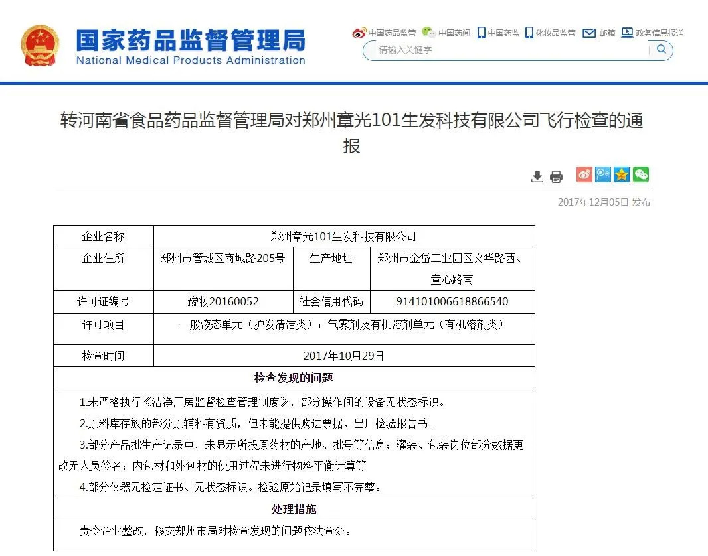Share article to Weibo
The height and width of the screenshot is (556, 708).
pyautogui.click(x=584, y=174)
